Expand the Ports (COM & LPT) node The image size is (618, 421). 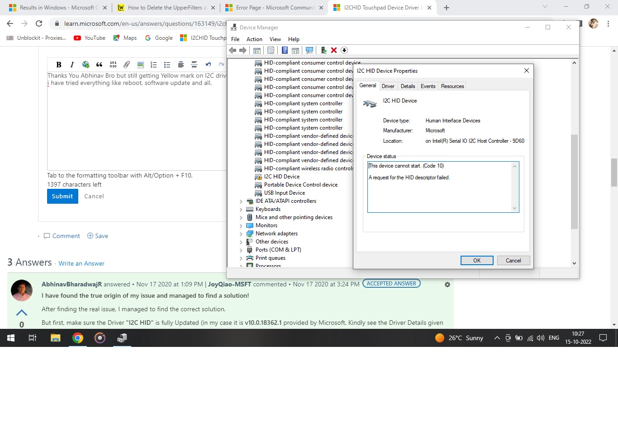click(241, 250)
